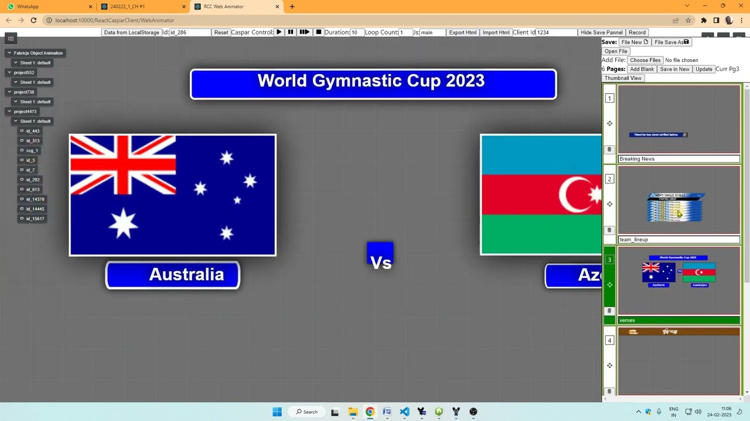Focus the Client Id input field
Image resolution: width=750 pixels, height=421 pixels.
(x=557, y=32)
